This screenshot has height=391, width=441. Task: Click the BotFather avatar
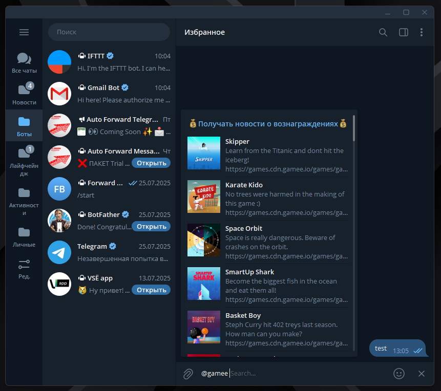(x=59, y=221)
